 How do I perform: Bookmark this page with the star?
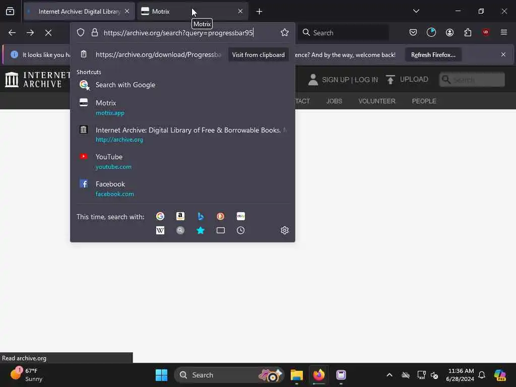[285, 32]
